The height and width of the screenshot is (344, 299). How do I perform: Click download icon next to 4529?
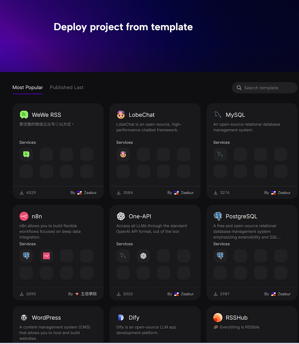pyautogui.click(x=22, y=193)
